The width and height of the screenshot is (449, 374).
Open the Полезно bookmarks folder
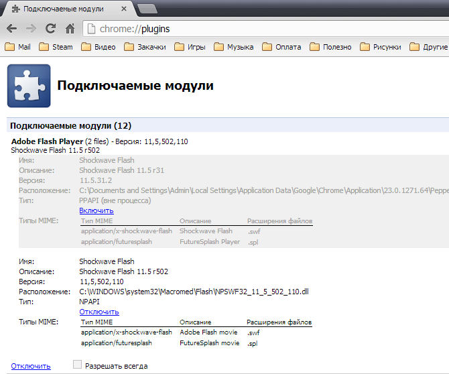coord(330,47)
